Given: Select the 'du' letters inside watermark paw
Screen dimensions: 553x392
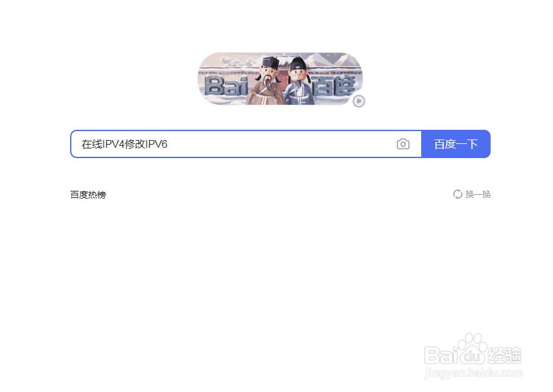Looking at the screenshot, I should click(472, 357).
